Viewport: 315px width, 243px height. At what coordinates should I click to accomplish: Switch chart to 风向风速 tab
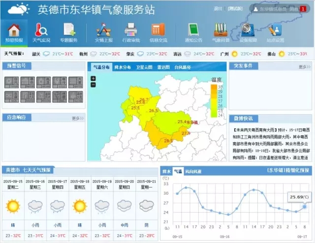(193, 171)
